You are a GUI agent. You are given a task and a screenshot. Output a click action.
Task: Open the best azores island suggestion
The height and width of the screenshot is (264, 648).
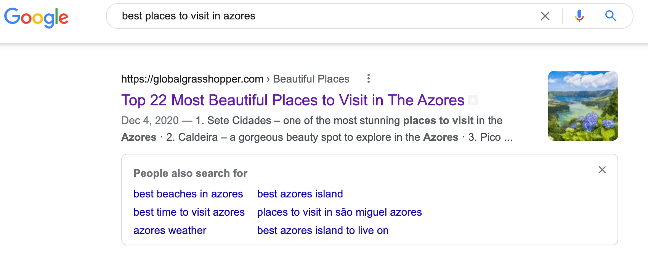pyautogui.click(x=300, y=194)
